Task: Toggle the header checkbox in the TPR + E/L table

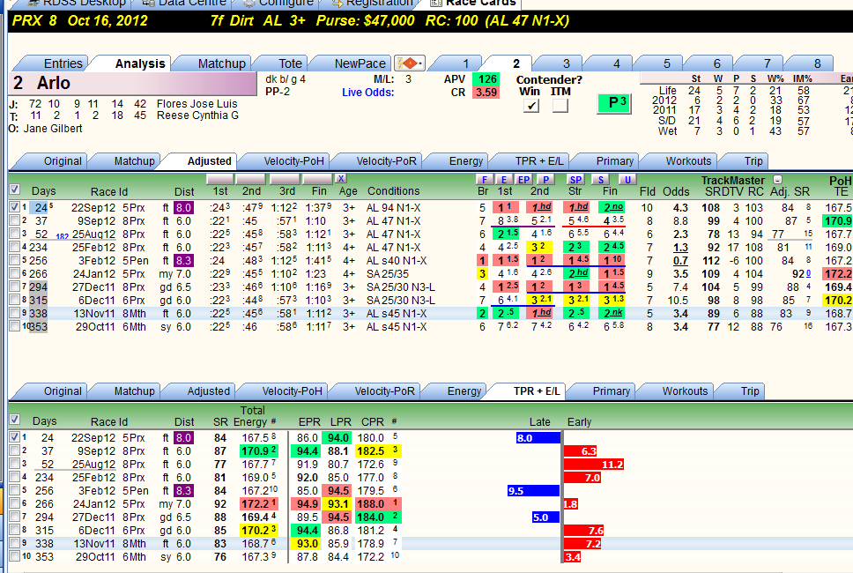Action: (x=15, y=420)
